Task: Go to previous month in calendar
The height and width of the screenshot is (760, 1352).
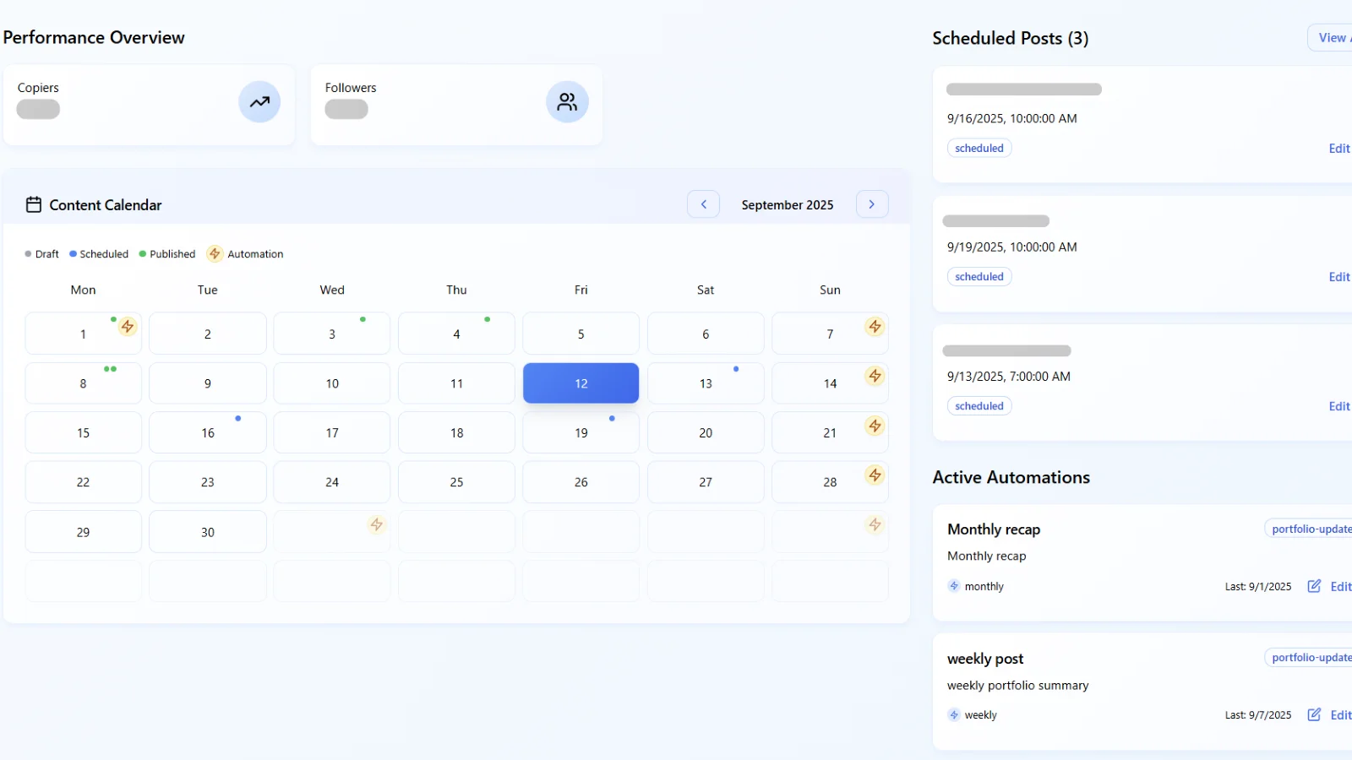Action: point(703,204)
